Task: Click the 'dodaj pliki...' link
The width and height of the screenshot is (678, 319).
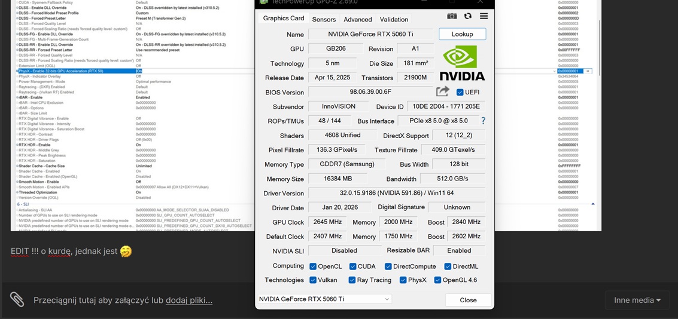Action: point(189,300)
